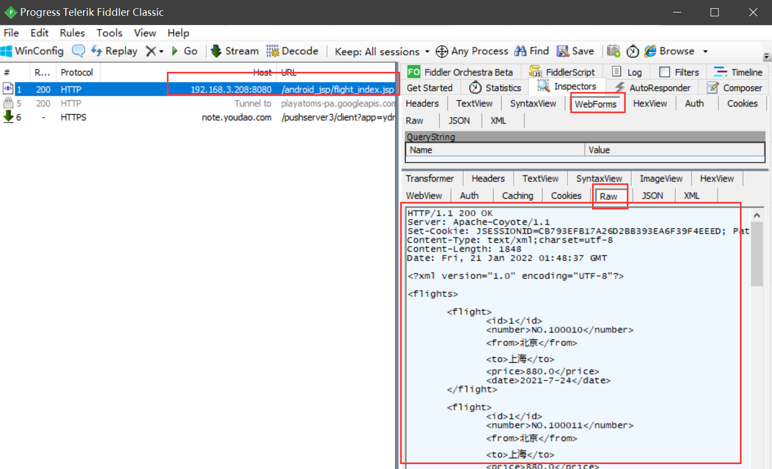The height and width of the screenshot is (469, 772).
Task: Click the Remove sessions X icon
Action: click(x=151, y=51)
